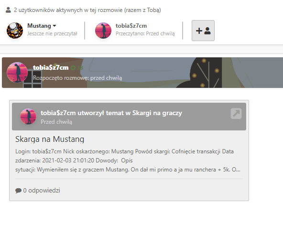
Task: Open Mustang dropdown arrow menu
Action: click(54, 26)
